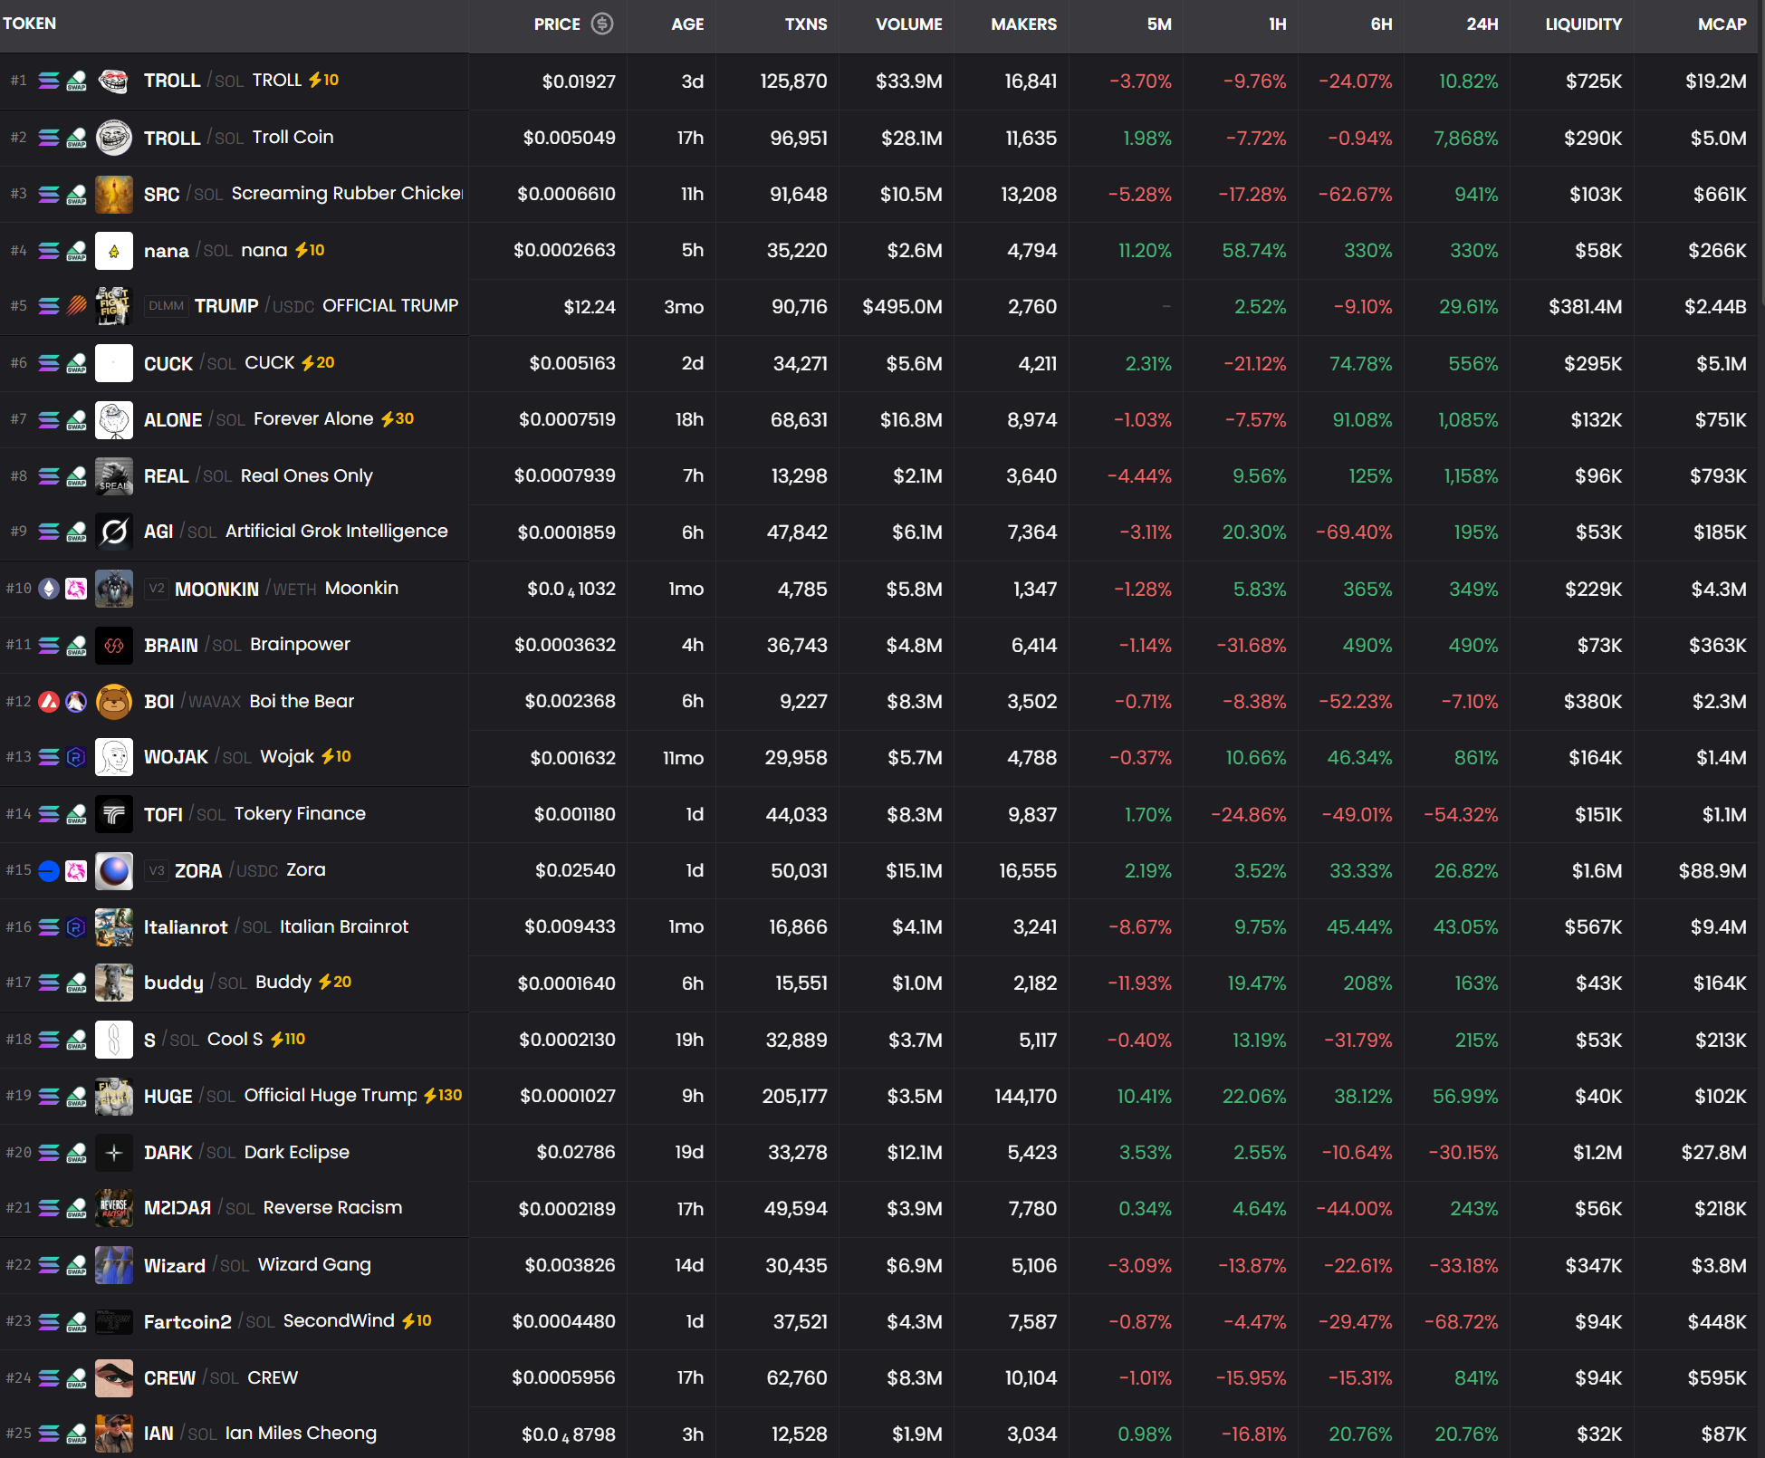Viewport: 1765px width, 1458px height.
Task: Sort the table by 24H change column
Action: pyautogui.click(x=1482, y=24)
